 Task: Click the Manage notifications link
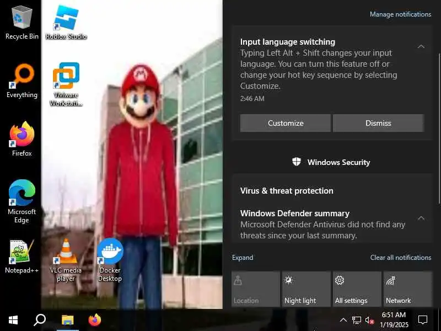[400, 14]
